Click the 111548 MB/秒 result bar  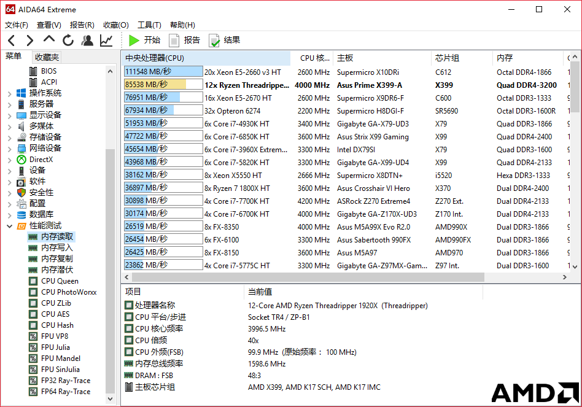click(x=163, y=72)
